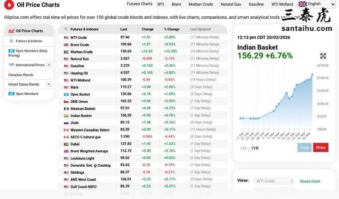Switch chart range to 1M
The image size is (339, 199).
click(x=243, y=148)
